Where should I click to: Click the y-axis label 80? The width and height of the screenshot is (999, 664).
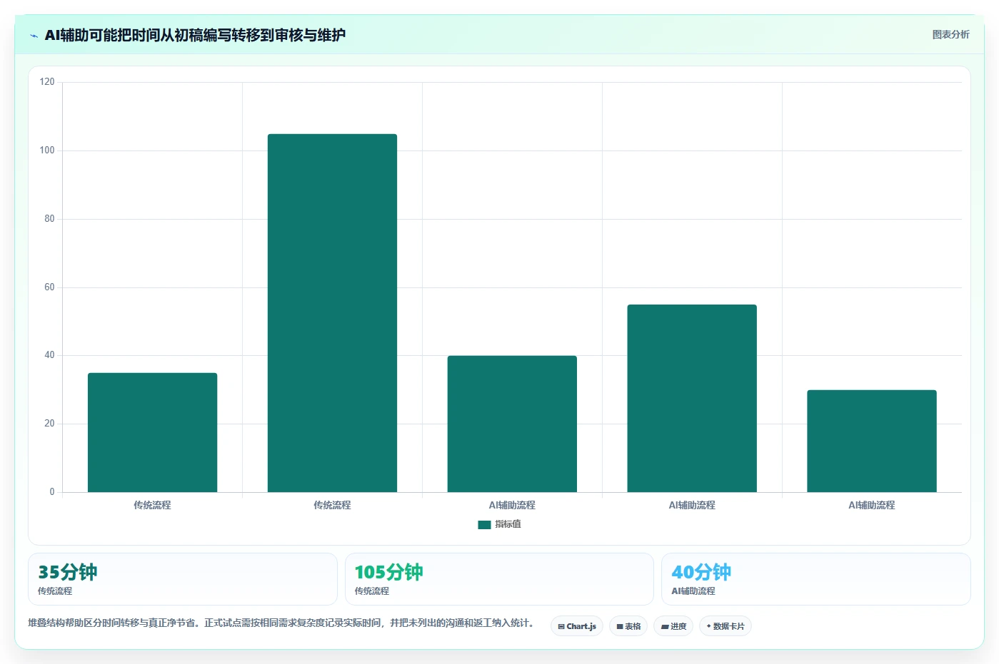point(49,219)
